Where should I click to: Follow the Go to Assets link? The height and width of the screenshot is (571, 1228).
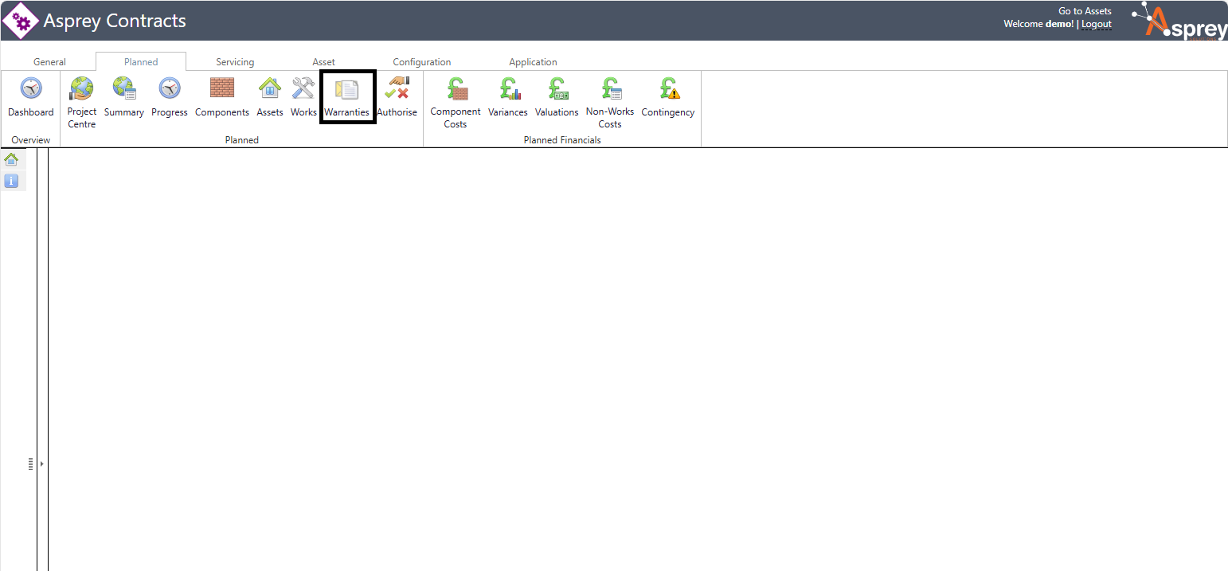(x=1084, y=11)
